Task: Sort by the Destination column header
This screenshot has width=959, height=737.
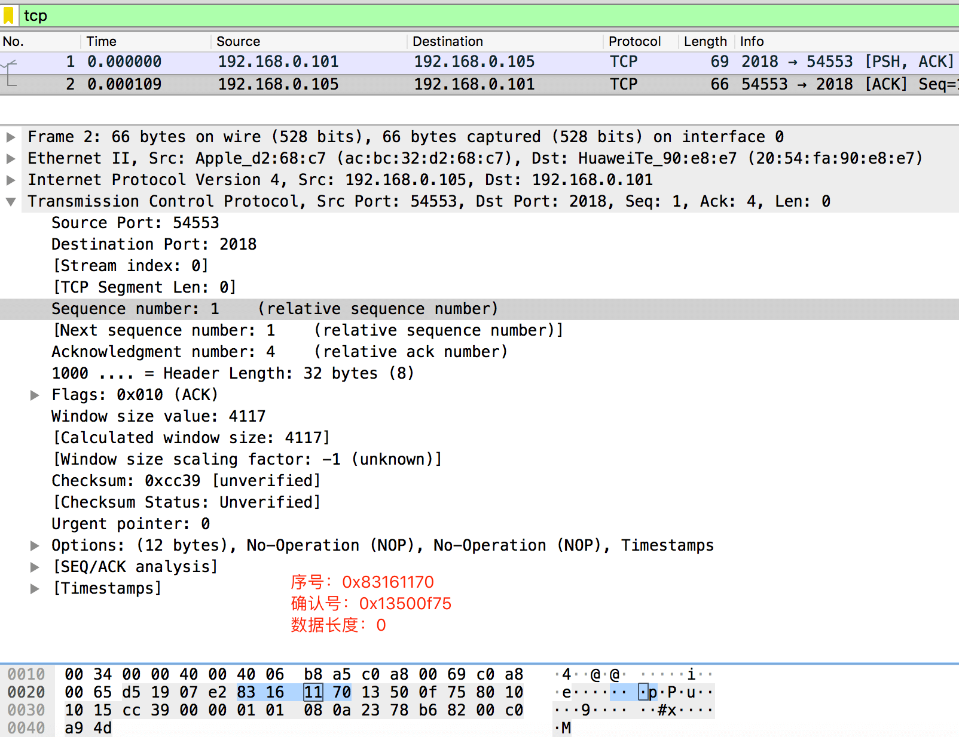Action: click(x=447, y=41)
